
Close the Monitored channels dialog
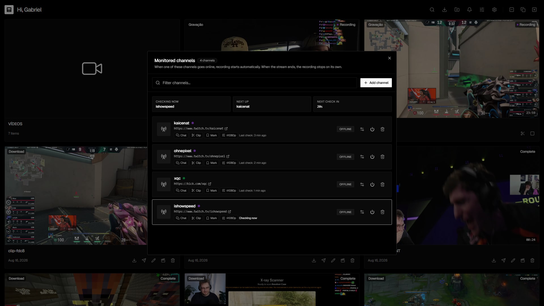click(x=390, y=58)
